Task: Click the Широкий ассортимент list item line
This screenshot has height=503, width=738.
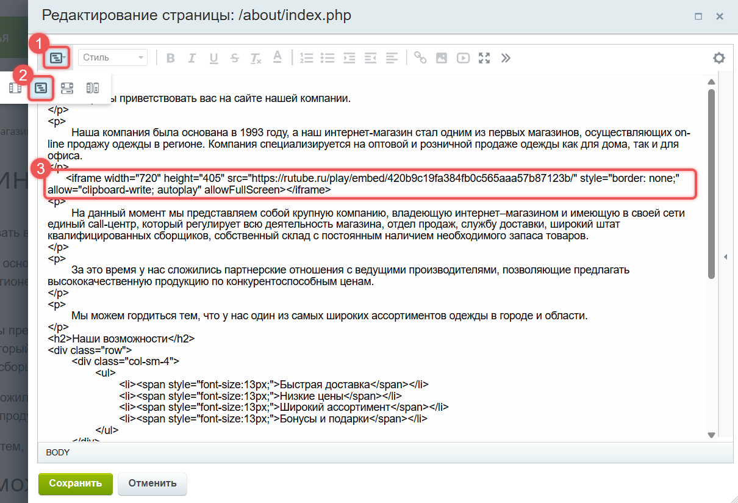Action: tap(284, 407)
